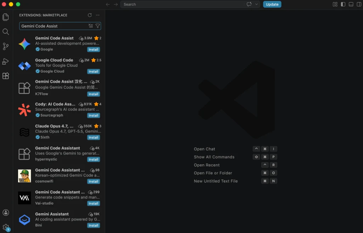Select the Gemini Assistant blue hexagon icon
Viewport: 363px width, 233px height.
point(24,220)
